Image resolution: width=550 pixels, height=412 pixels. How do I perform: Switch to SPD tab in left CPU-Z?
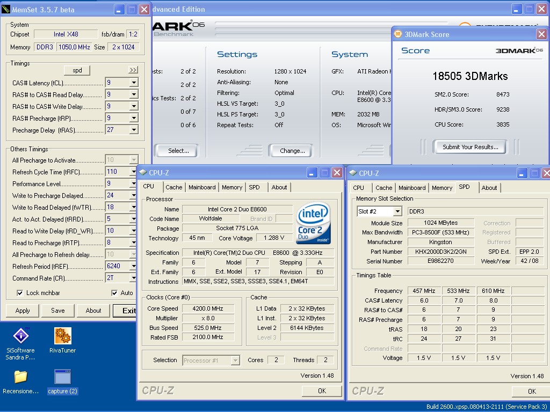tap(254, 187)
